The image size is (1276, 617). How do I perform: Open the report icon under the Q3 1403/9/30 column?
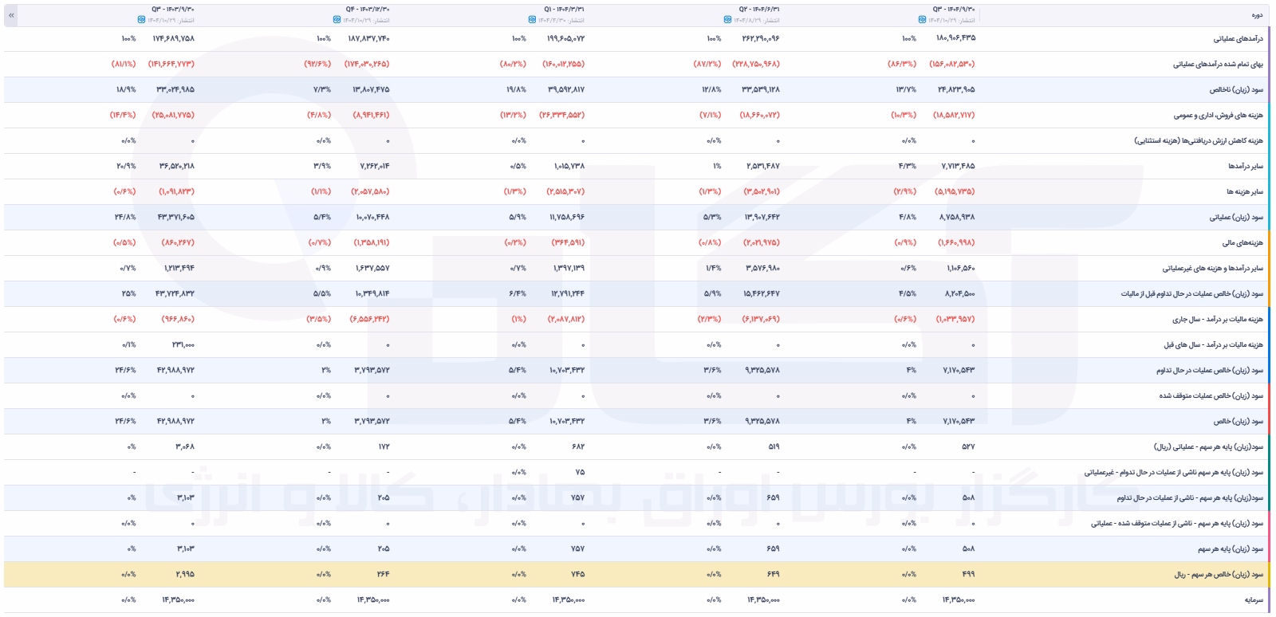pos(141,20)
